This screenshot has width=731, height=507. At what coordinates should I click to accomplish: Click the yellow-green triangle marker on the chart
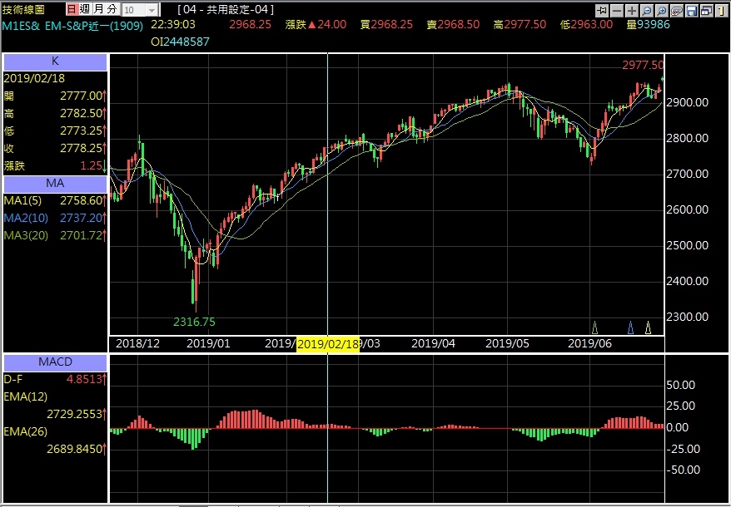click(594, 327)
